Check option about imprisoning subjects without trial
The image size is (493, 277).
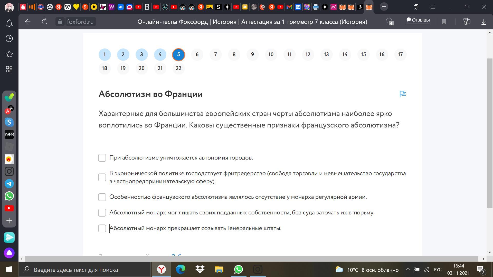coord(102,213)
